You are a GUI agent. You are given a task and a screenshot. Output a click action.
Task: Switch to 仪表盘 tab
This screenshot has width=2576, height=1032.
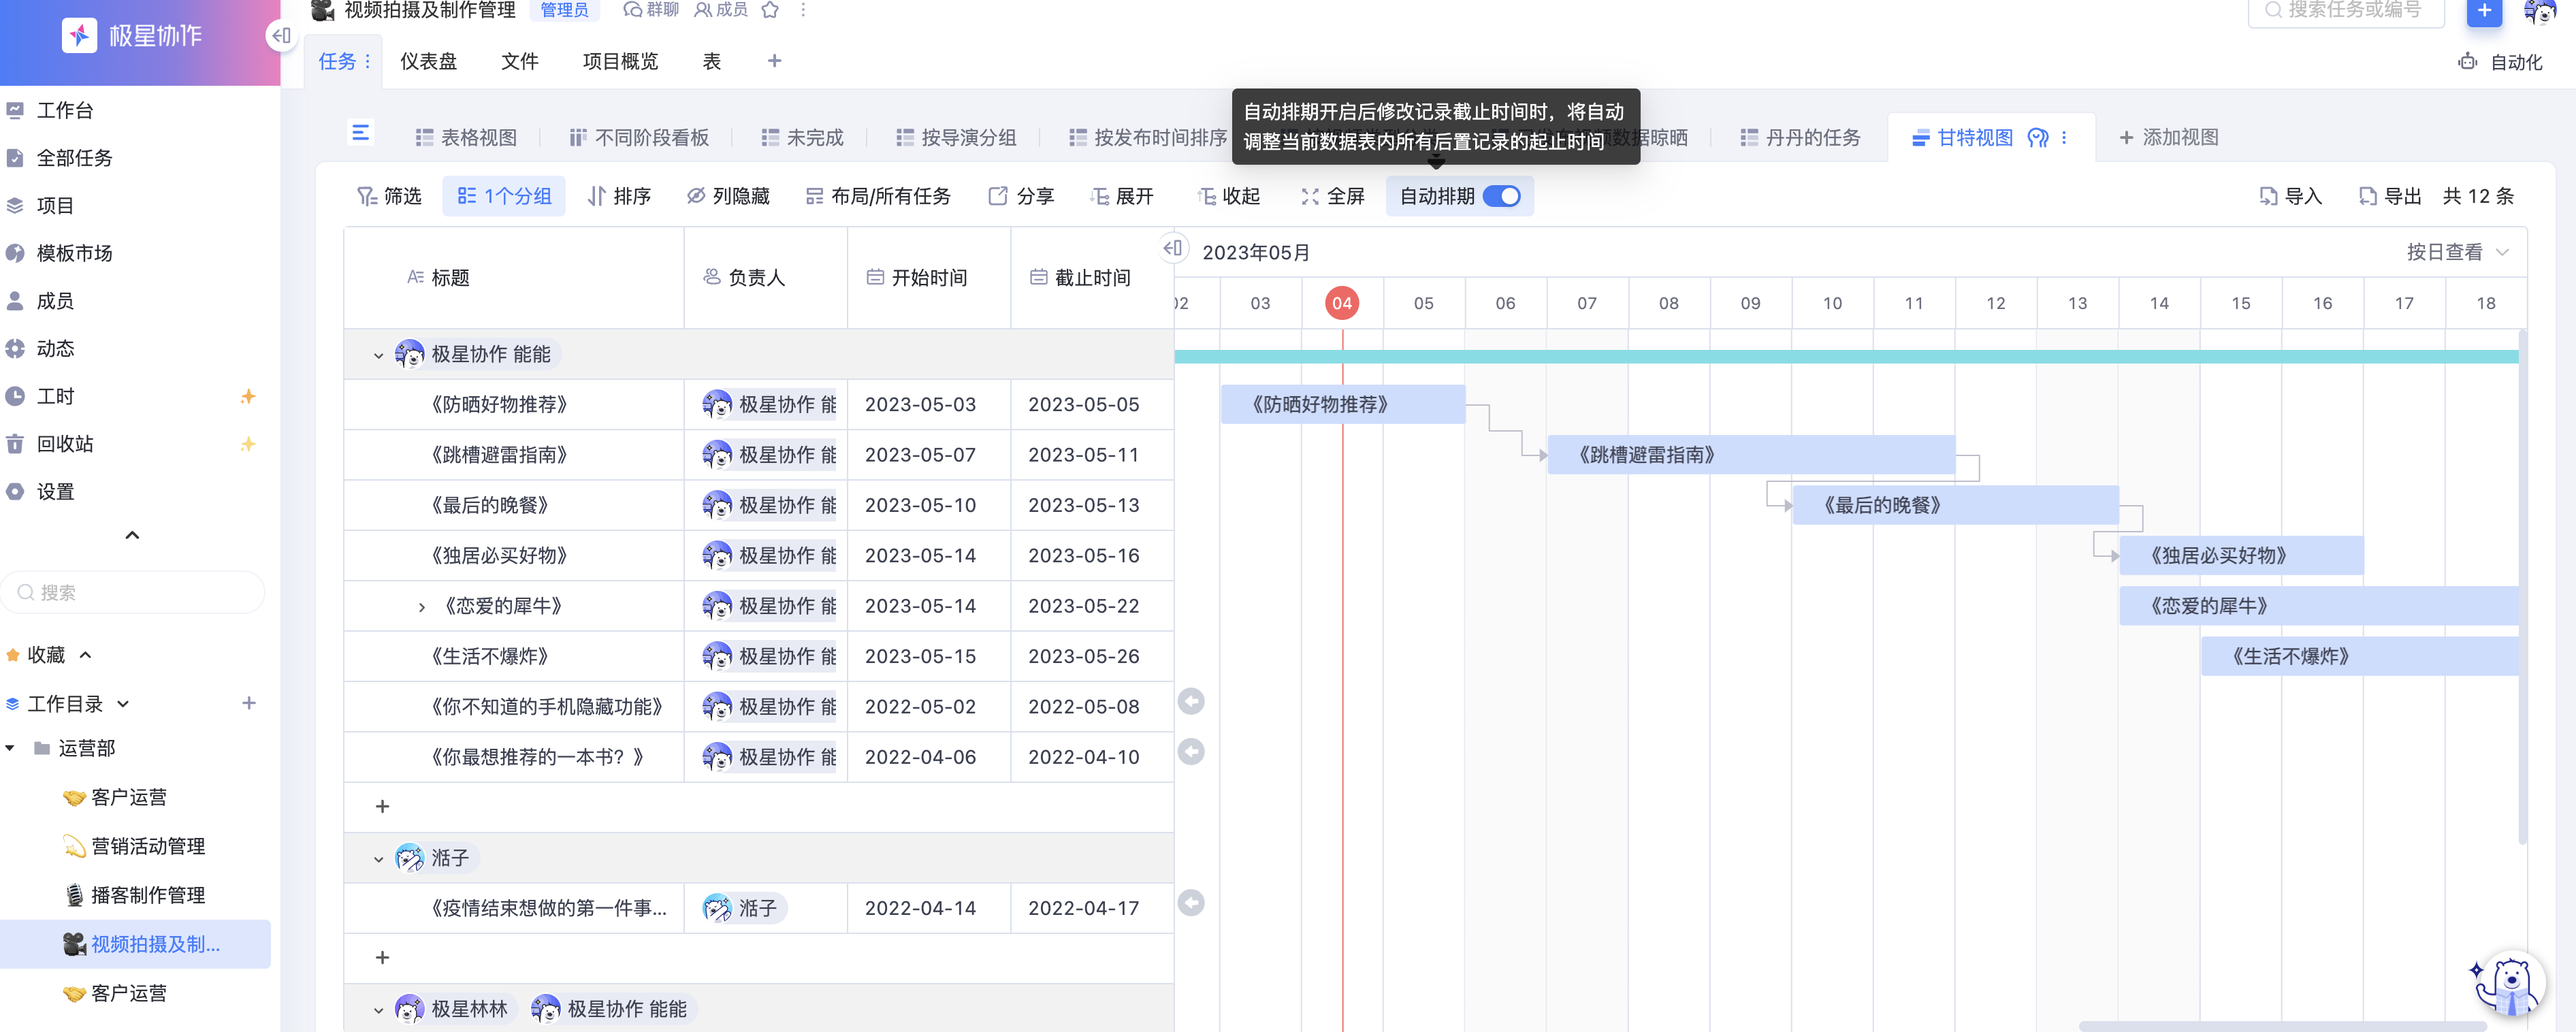tap(428, 62)
